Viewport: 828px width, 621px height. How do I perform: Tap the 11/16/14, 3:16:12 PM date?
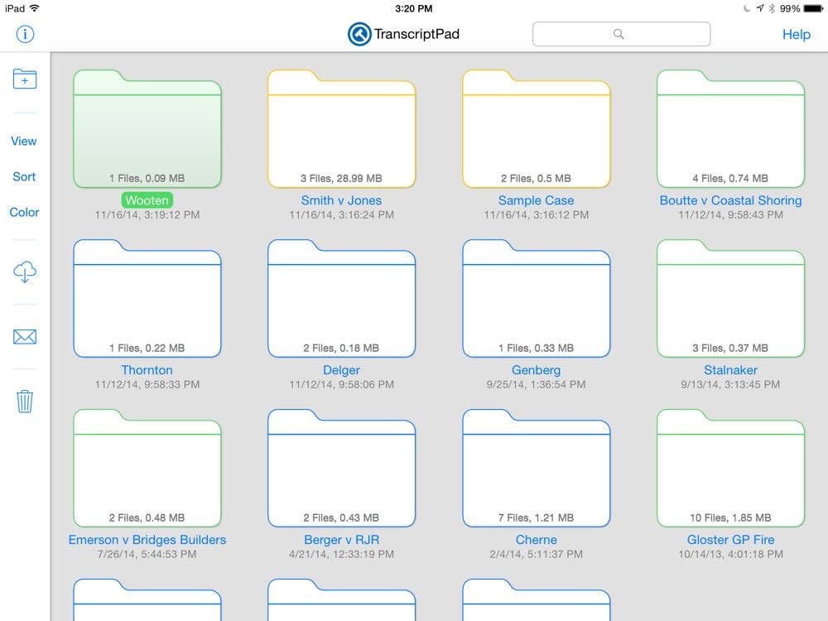536,215
